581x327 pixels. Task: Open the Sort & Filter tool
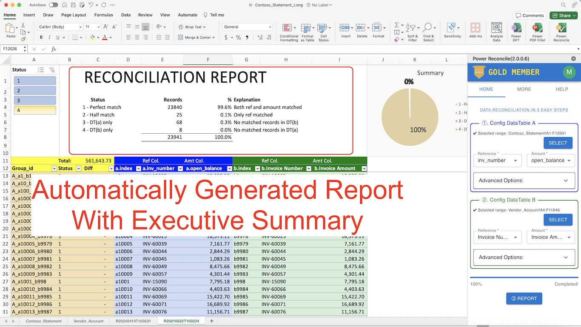(412, 32)
